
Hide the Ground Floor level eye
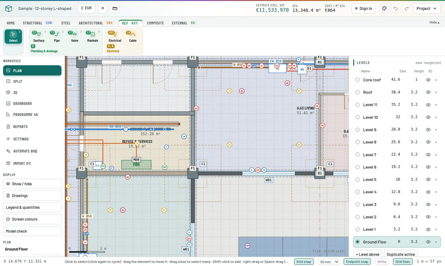pyautogui.click(x=428, y=242)
